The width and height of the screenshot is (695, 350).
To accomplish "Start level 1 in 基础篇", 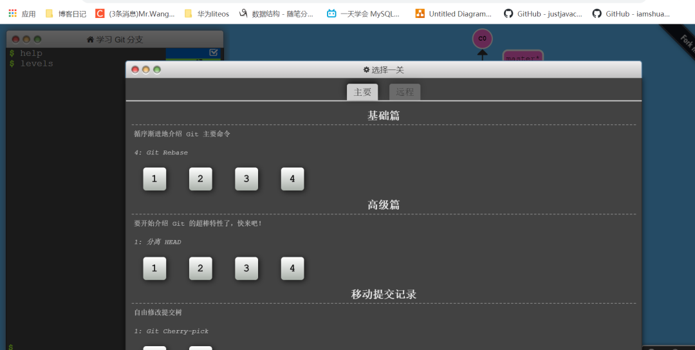I will pos(154,179).
